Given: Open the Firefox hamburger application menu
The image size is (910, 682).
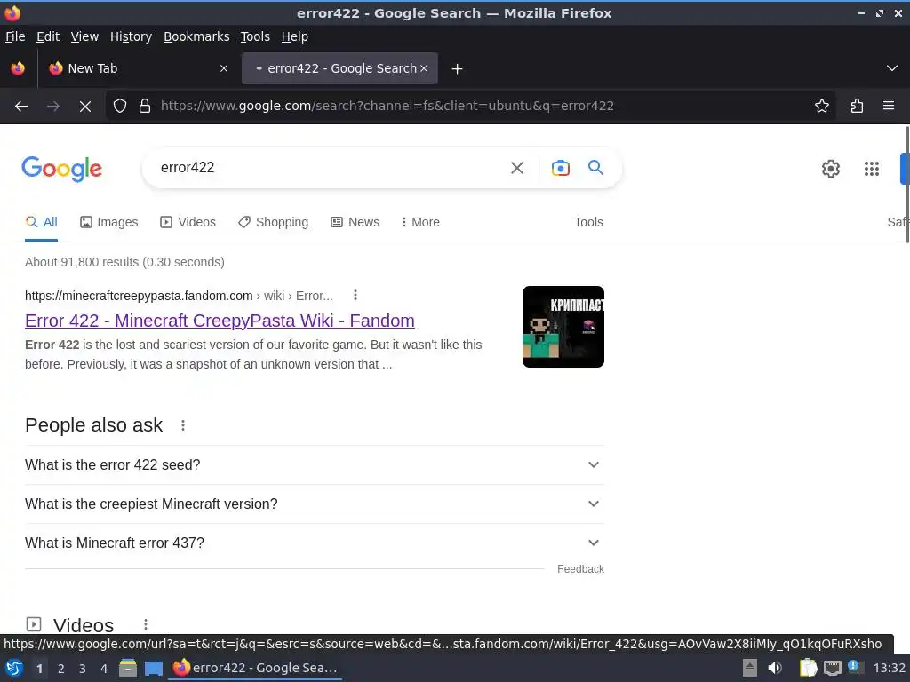Looking at the screenshot, I should point(889,107).
